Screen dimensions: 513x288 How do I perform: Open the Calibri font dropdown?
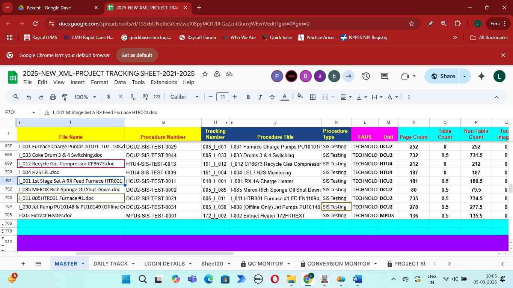tap(184, 97)
